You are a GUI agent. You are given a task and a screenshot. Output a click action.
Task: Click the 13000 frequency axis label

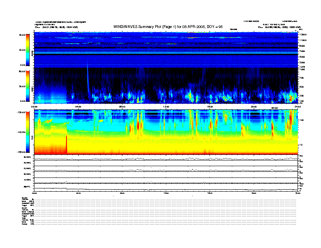click(303, 34)
